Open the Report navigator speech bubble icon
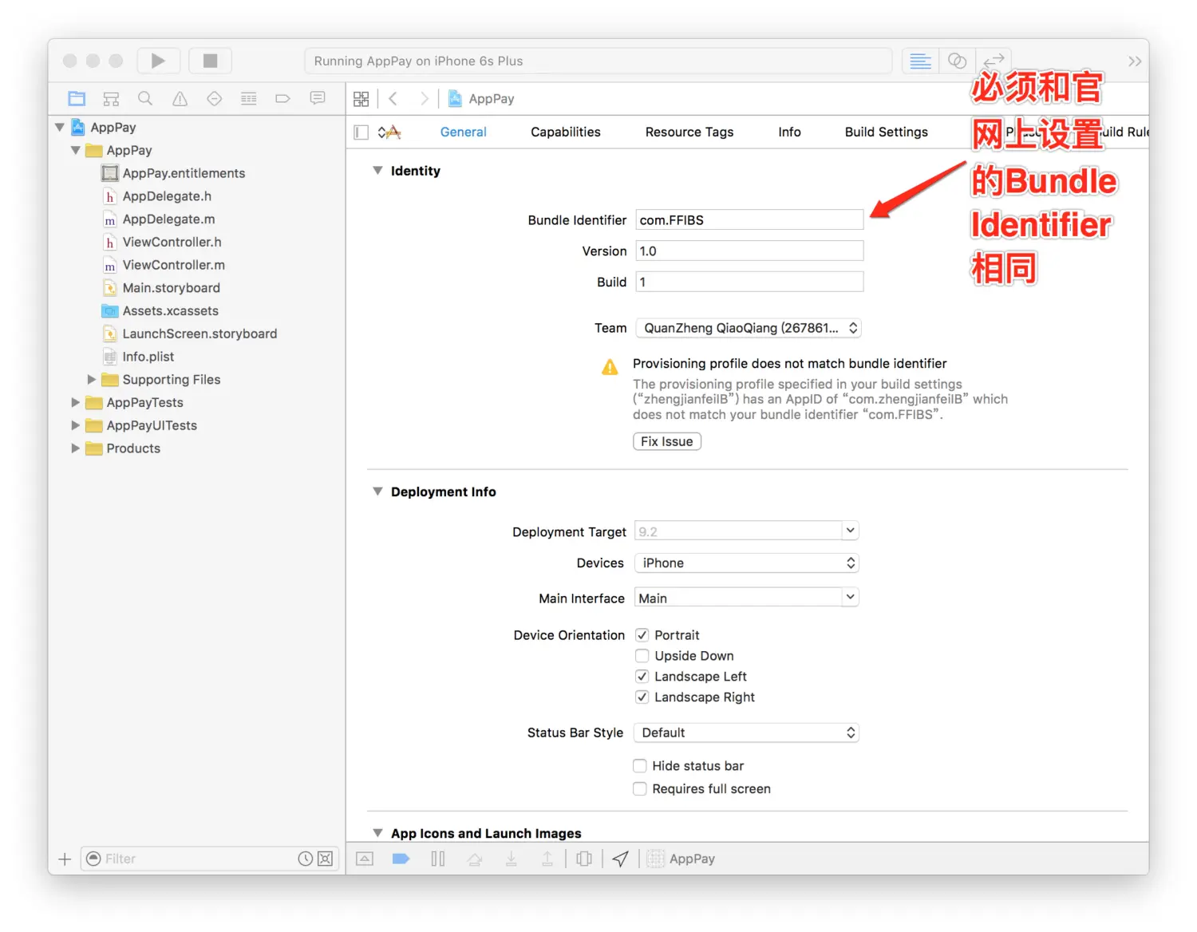 click(318, 98)
